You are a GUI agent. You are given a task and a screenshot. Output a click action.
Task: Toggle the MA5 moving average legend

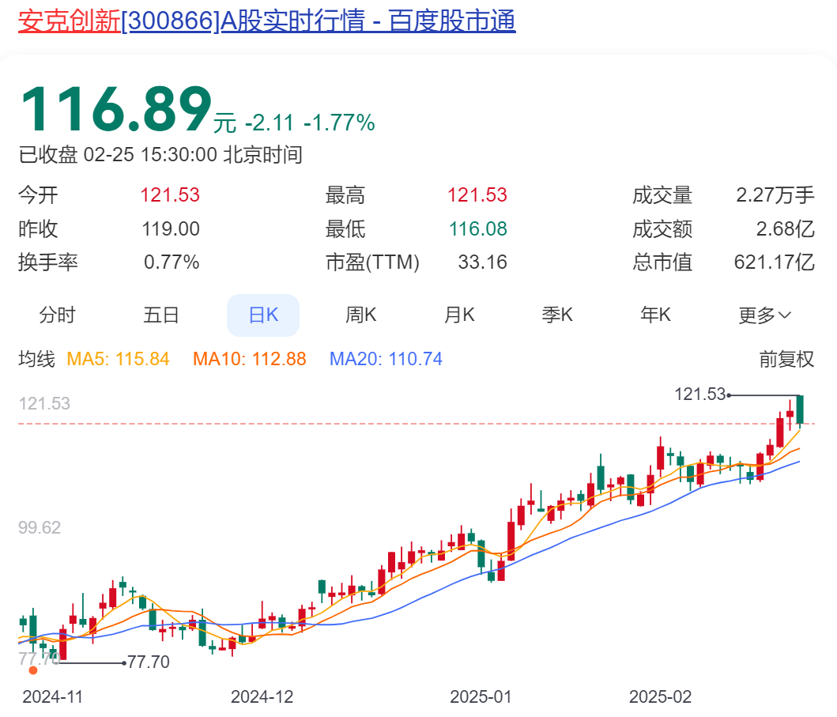[118, 359]
